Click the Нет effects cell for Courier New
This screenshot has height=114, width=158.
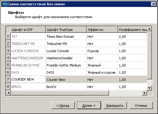click(x=102, y=80)
